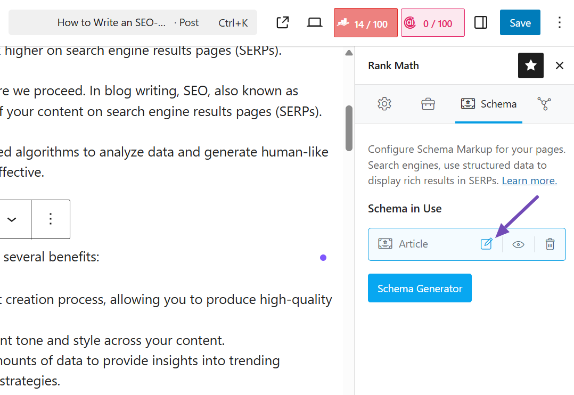574x395 pixels.
Task: Click the star icon in Rank Math header
Action: [531, 65]
